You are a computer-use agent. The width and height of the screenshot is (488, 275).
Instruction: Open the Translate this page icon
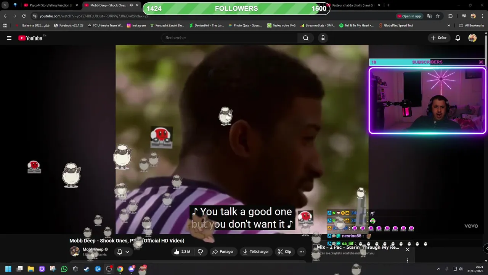coord(429,16)
